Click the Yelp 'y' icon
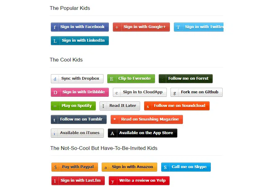This screenshot has height=187, width=279. pos(113,181)
